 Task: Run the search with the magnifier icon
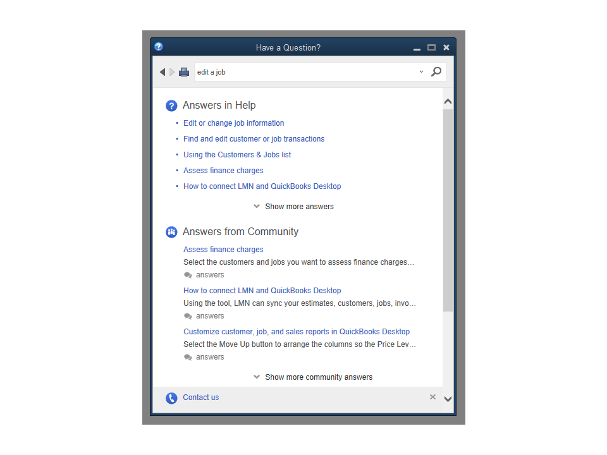click(x=436, y=72)
